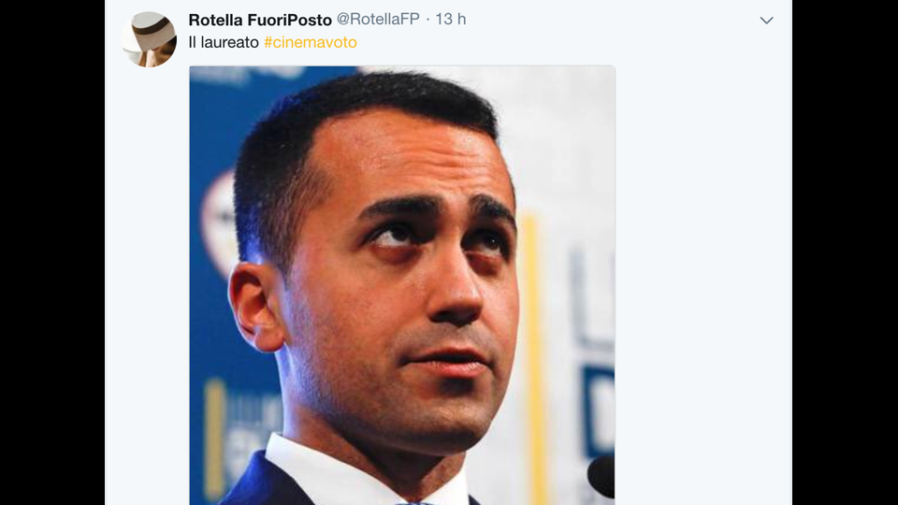Image resolution: width=898 pixels, height=505 pixels.
Task: Follow the #cinemavoto hashtag
Action: click(311, 42)
